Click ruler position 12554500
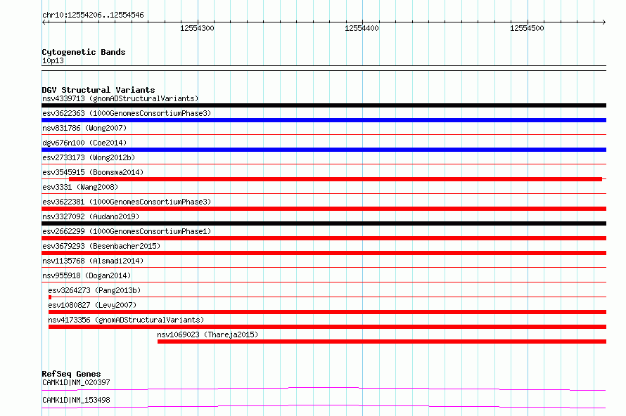 (x=527, y=28)
